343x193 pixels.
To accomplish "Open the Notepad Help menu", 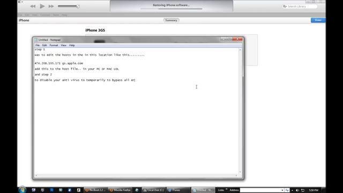I will point(72,45).
